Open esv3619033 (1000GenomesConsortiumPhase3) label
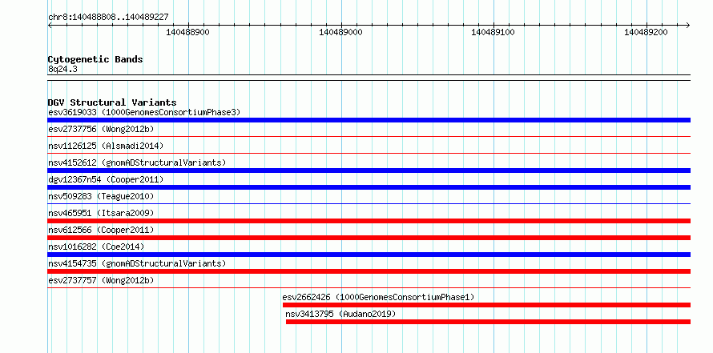 point(144,112)
